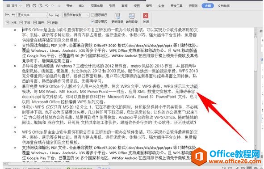Click the vertical scrollbar thumb
Viewport: 264px width, 169px height.
[x=256, y=54]
